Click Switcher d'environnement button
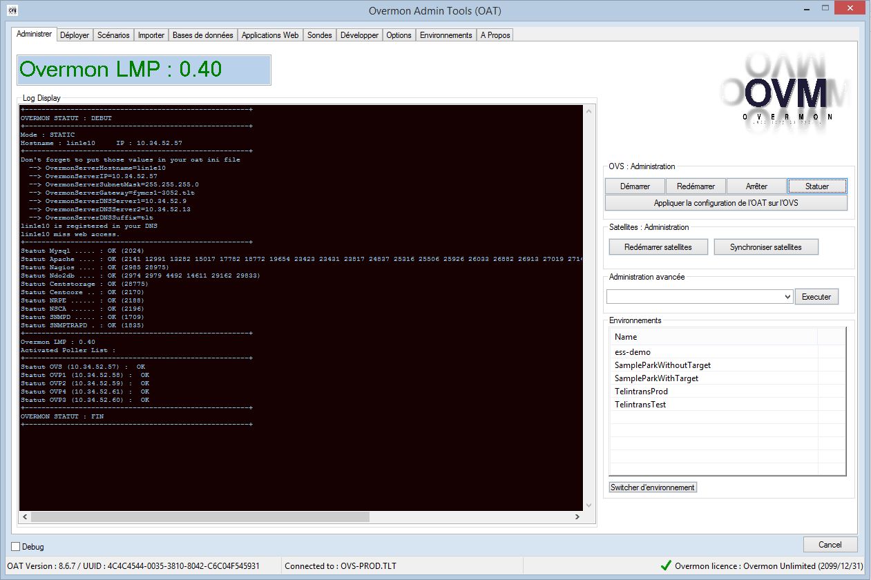 click(x=653, y=487)
